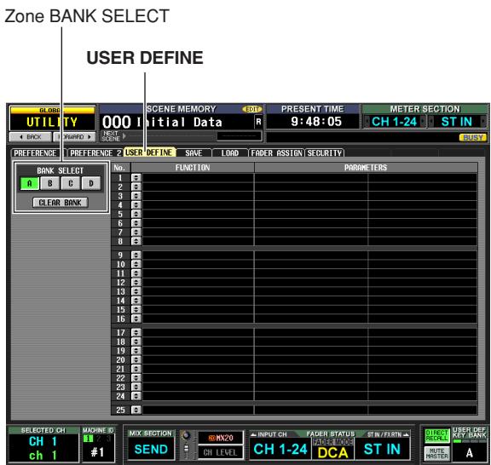Viewport: 491px width, 465px height.
Task: Open function selector for row 4
Action: [136, 205]
